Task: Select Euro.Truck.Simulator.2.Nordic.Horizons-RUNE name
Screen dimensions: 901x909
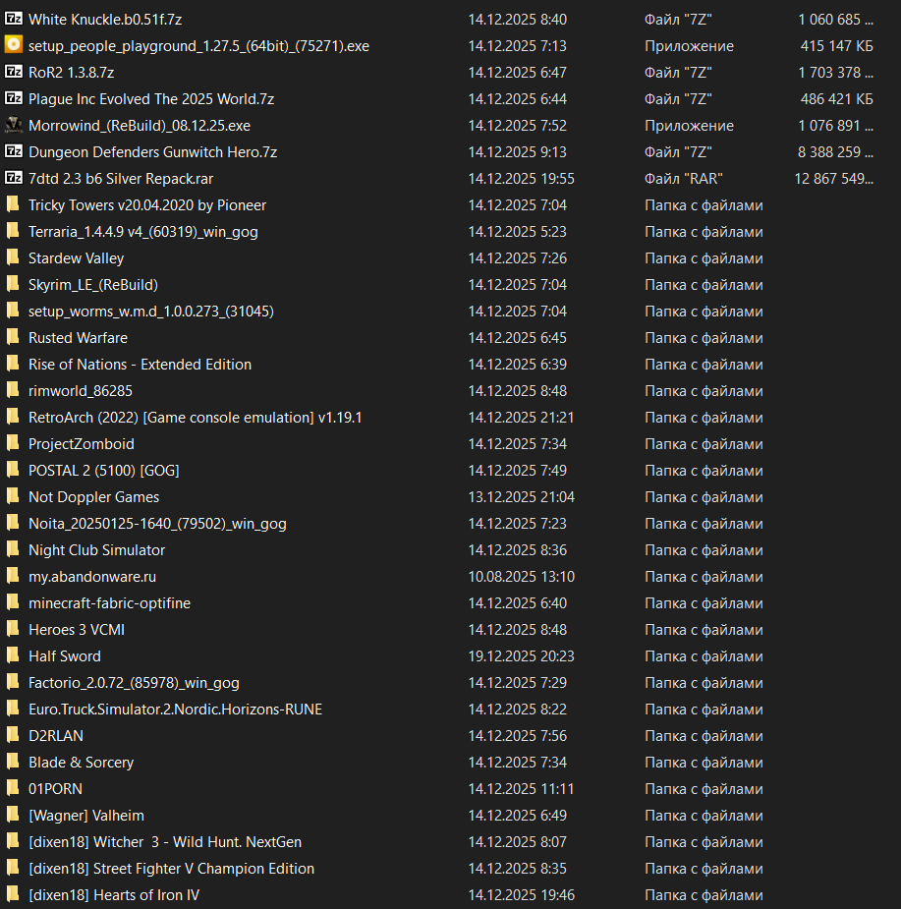Action: pyautogui.click(x=175, y=709)
